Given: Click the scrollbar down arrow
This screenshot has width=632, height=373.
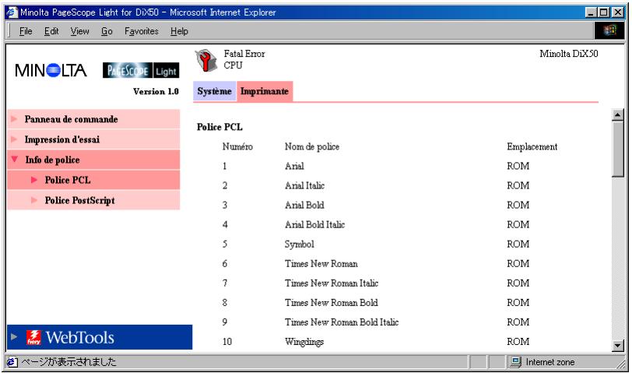Looking at the screenshot, I should (617, 346).
